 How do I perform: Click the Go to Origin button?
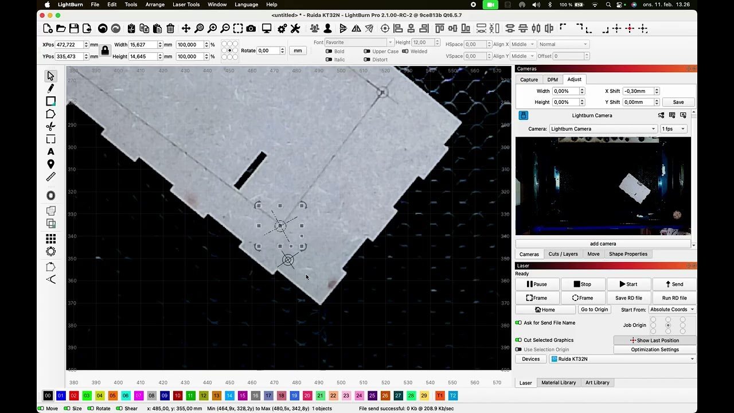point(594,310)
